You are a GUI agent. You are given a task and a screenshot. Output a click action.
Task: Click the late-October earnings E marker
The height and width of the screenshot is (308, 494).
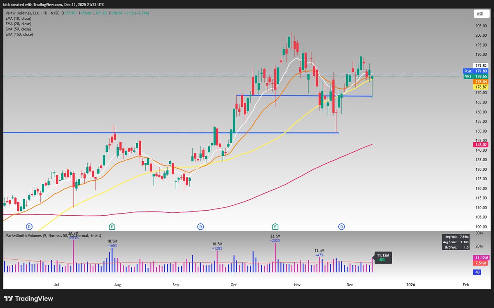[275, 226]
